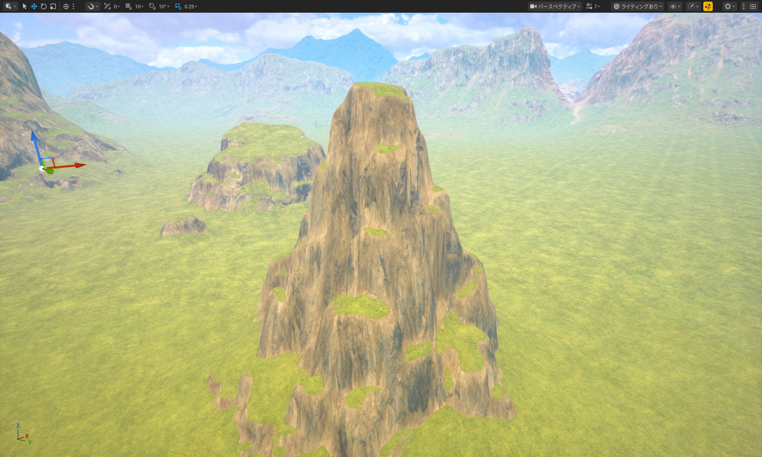Click the maximize viewport layout button

(753, 6)
